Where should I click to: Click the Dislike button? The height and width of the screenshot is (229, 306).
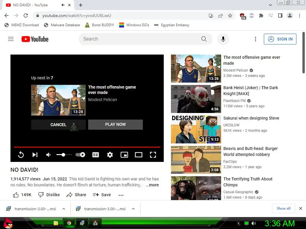(49, 195)
